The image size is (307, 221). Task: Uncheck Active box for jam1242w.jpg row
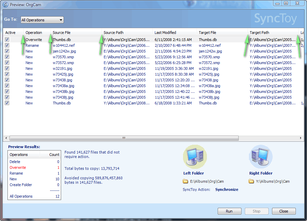[x=7, y=51]
